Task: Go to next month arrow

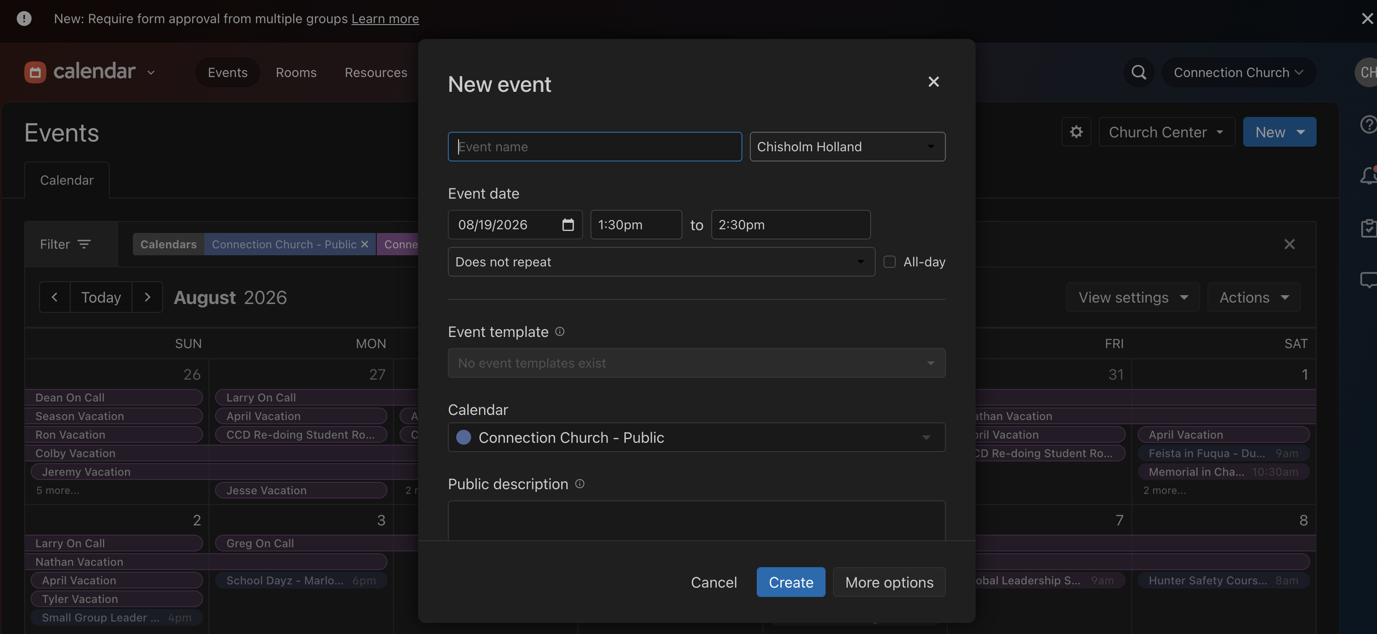Action: (x=147, y=297)
